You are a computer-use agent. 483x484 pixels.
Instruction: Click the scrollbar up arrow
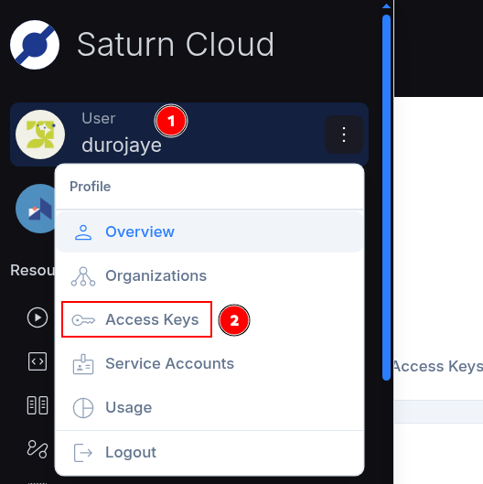[x=386, y=5]
